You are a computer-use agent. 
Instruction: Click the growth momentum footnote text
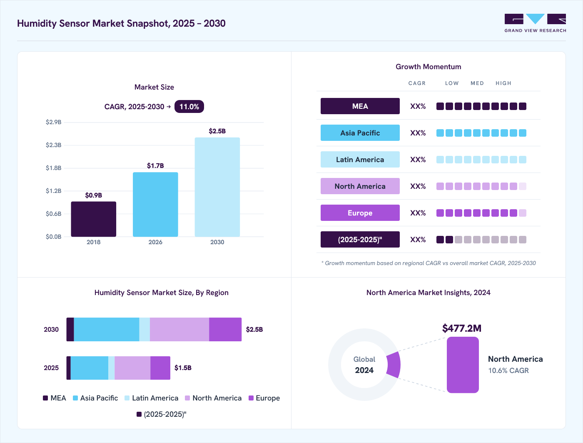coord(429,263)
